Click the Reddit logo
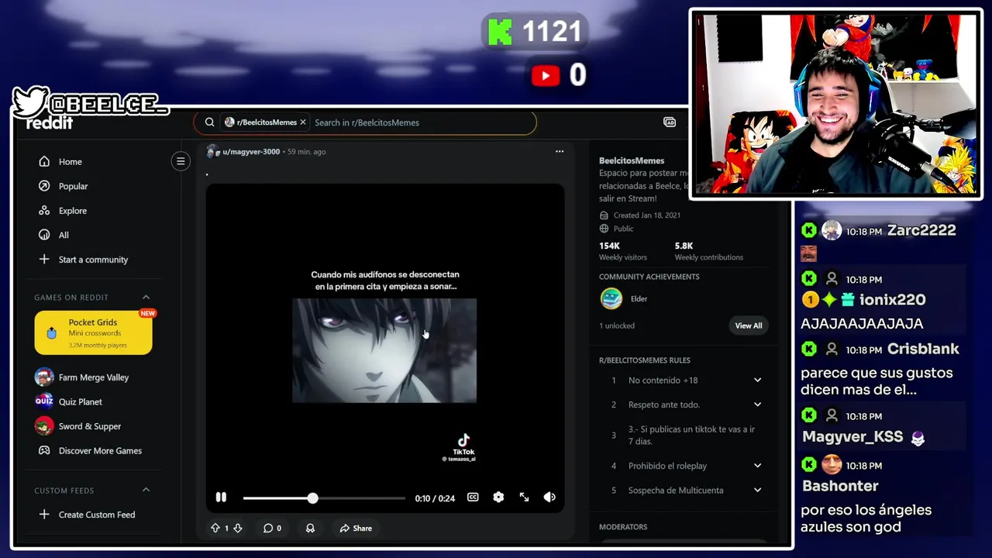Image resolution: width=992 pixels, height=558 pixels. click(50, 123)
